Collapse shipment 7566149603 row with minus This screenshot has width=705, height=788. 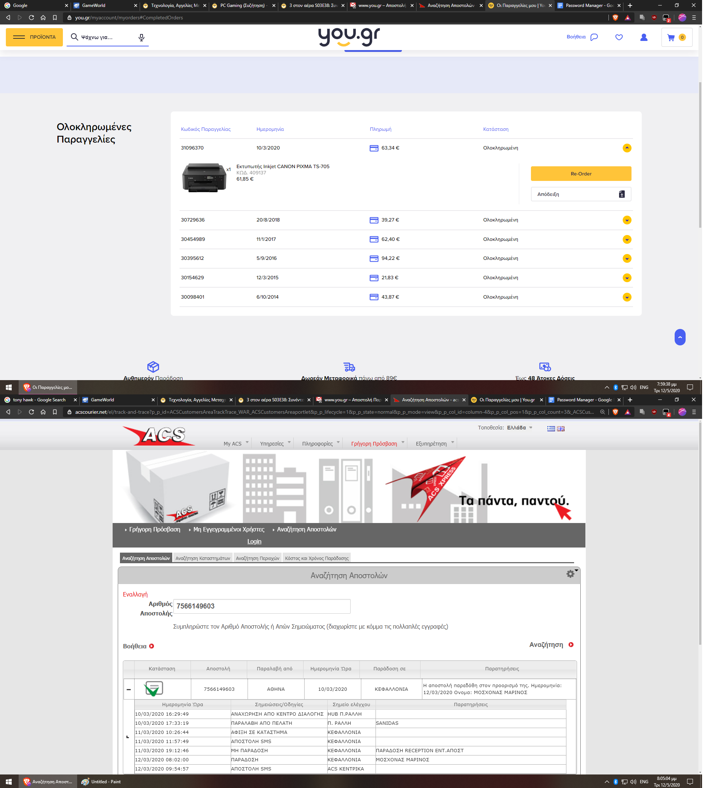pos(129,689)
